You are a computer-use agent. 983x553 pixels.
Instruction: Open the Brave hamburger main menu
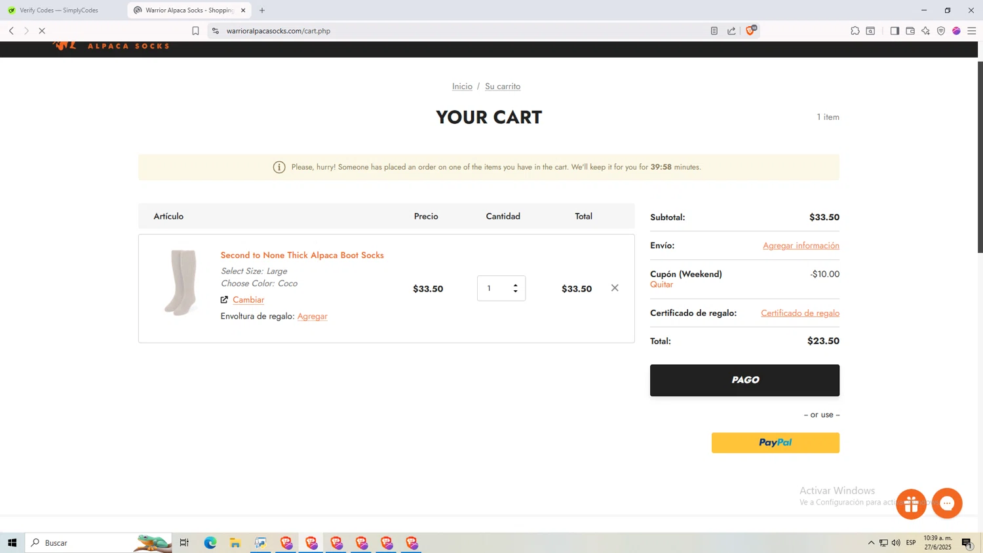[x=972, y=31]
